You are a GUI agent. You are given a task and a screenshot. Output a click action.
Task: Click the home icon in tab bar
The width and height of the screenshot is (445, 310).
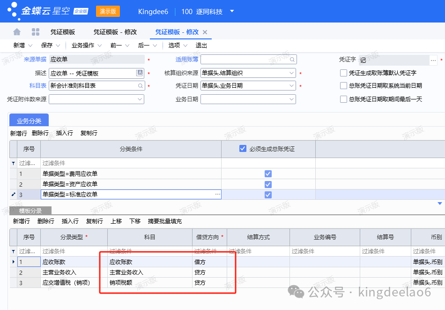point(17,32)
